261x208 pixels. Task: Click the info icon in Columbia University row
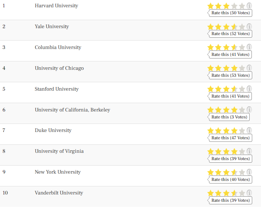[249, 47]
